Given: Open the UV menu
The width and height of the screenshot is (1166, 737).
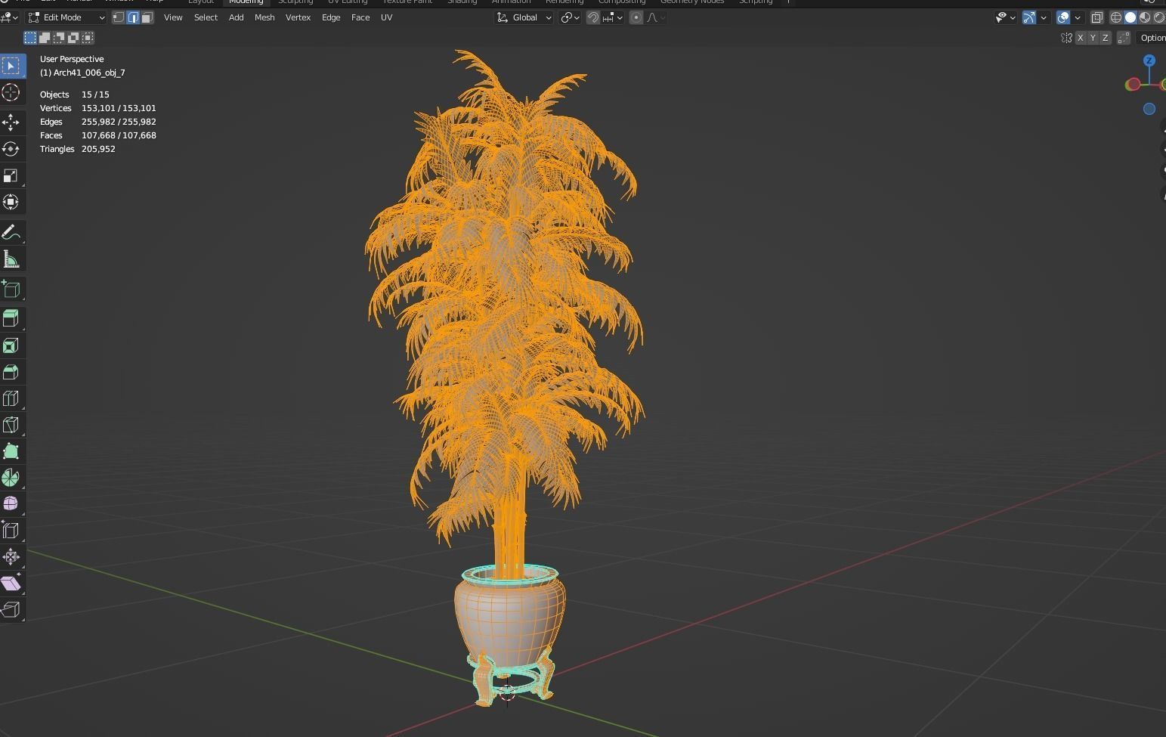Looking at the screenshot, I should click(386, 17).
